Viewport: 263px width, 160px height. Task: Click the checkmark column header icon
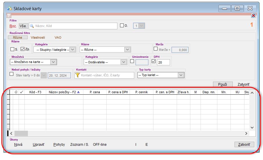click(x=22, y=92)
